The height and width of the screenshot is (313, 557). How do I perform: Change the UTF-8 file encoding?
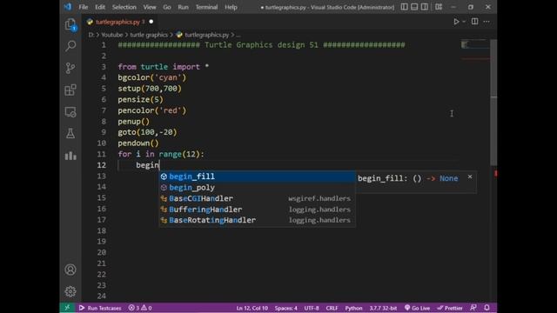(x=312, y=308)
